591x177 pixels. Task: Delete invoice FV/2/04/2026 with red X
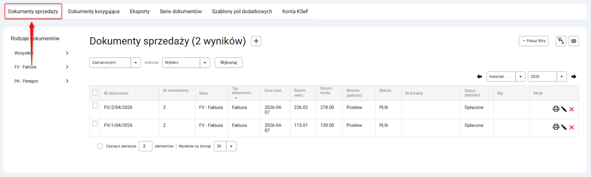tap(571, 109)
